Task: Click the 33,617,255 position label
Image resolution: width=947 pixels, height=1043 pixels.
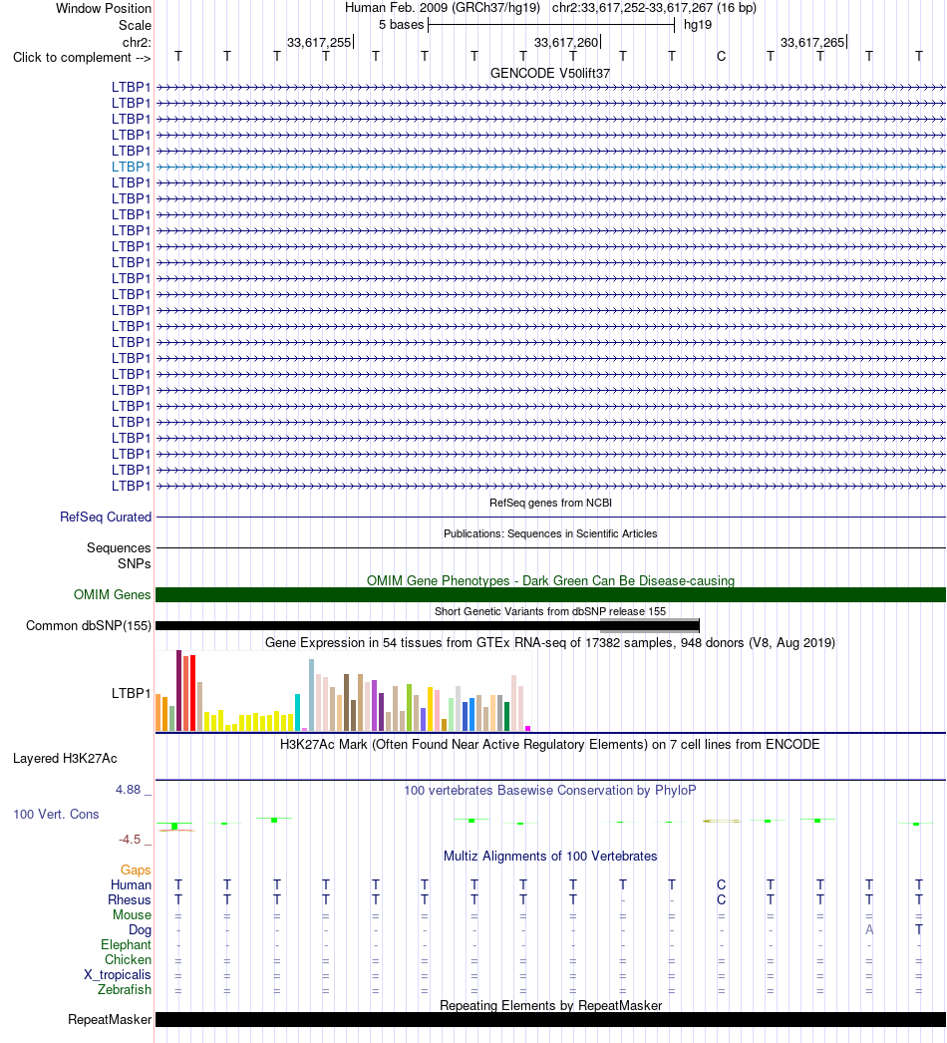Action: click(x=319, y=43)
